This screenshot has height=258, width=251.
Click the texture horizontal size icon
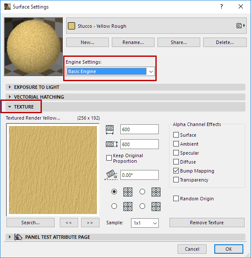pyautogui.click(x=110, y=130)
